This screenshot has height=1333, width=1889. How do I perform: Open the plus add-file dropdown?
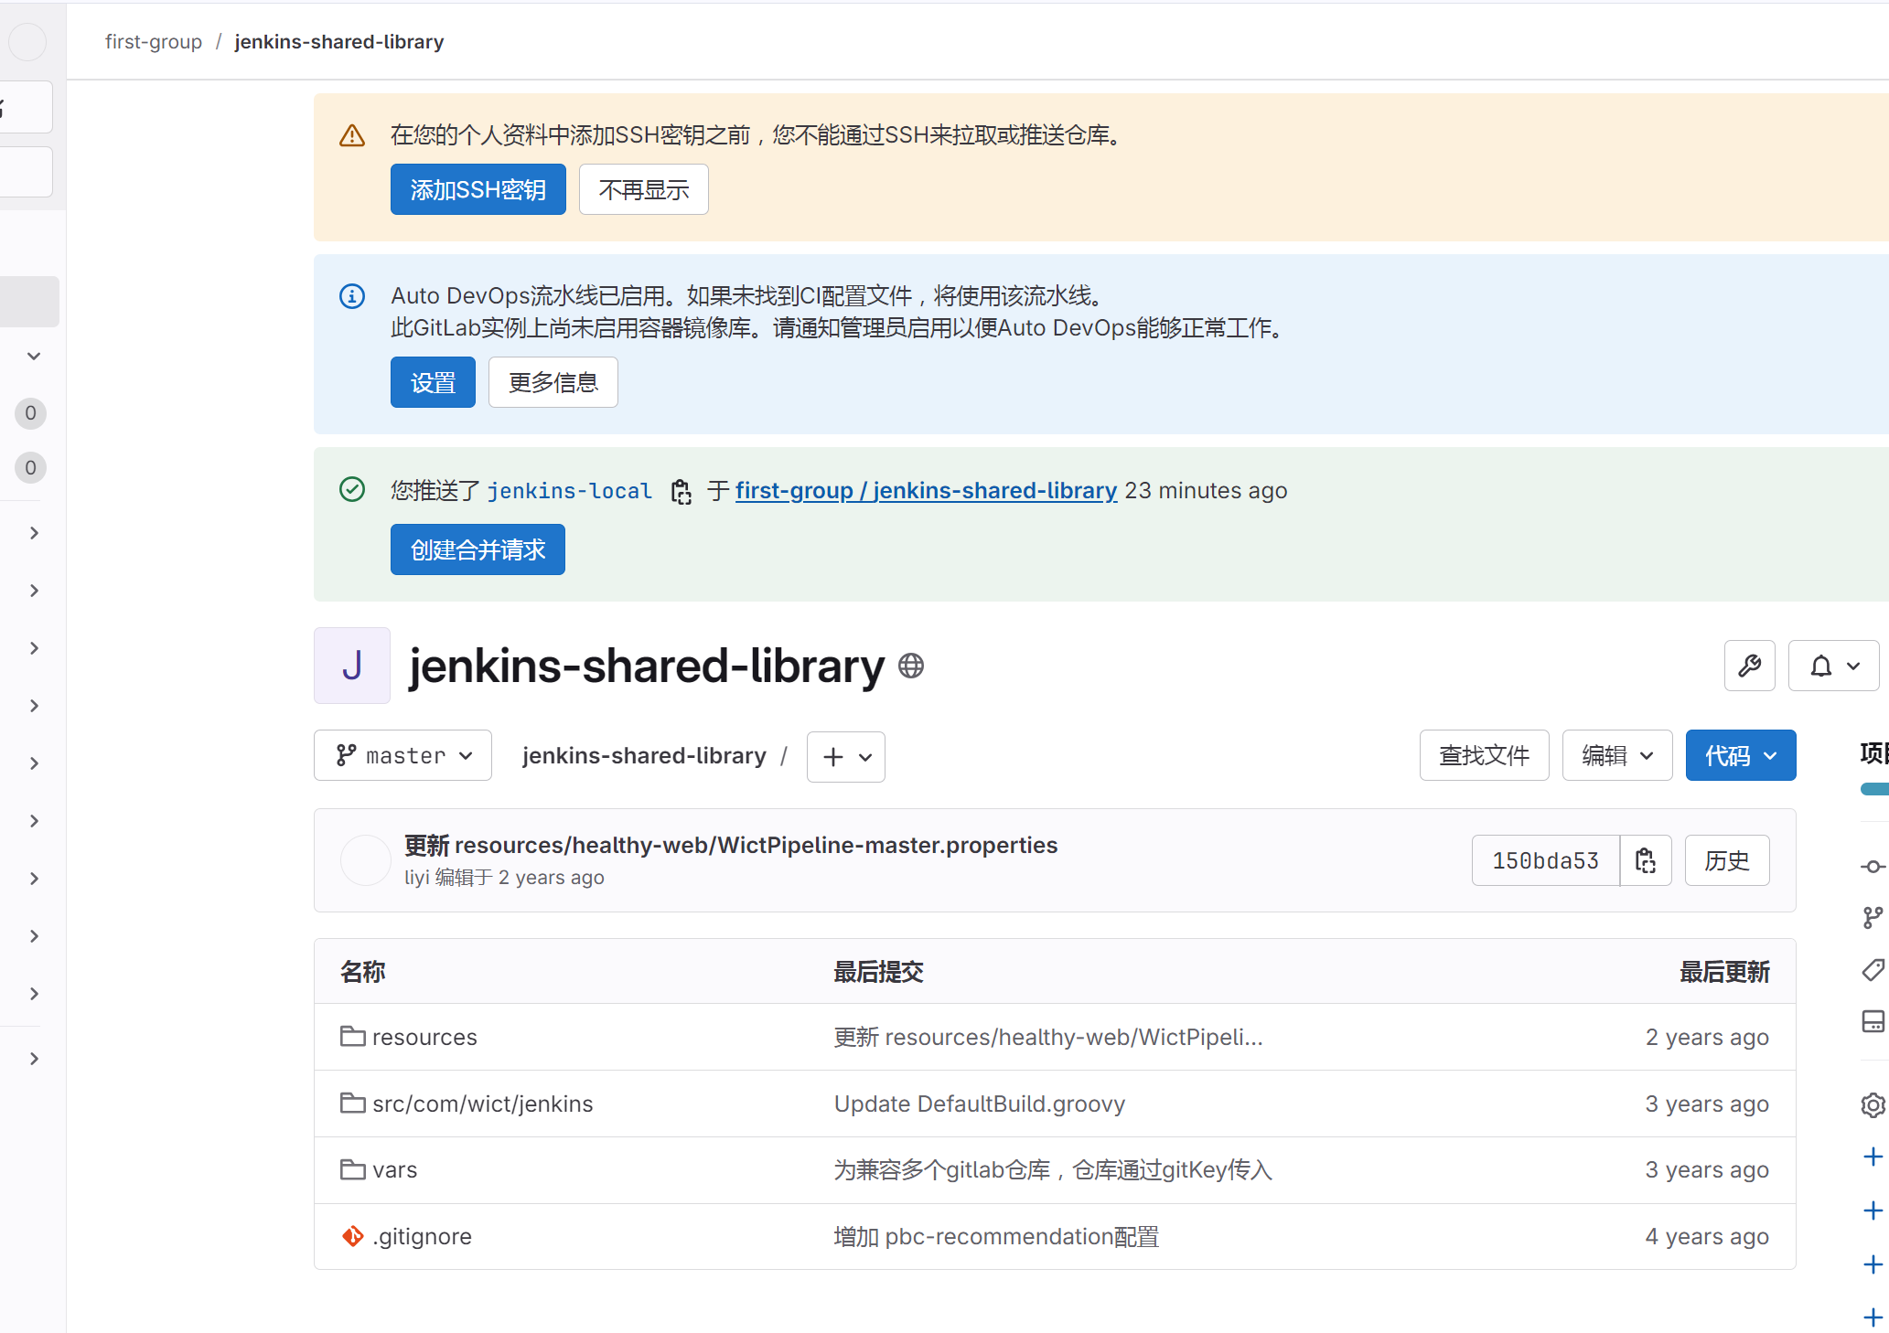(845, 757)
